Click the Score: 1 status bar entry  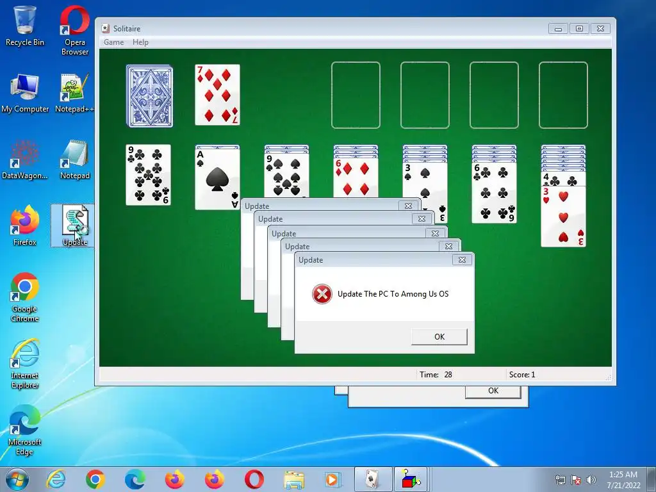[522, 374]
